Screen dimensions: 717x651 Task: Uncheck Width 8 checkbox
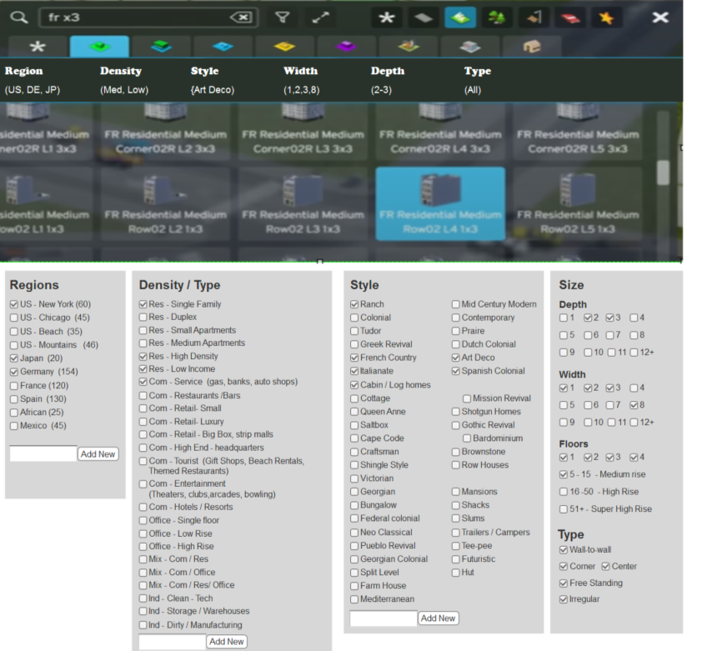pyautogui.click(x=634, y=405)
